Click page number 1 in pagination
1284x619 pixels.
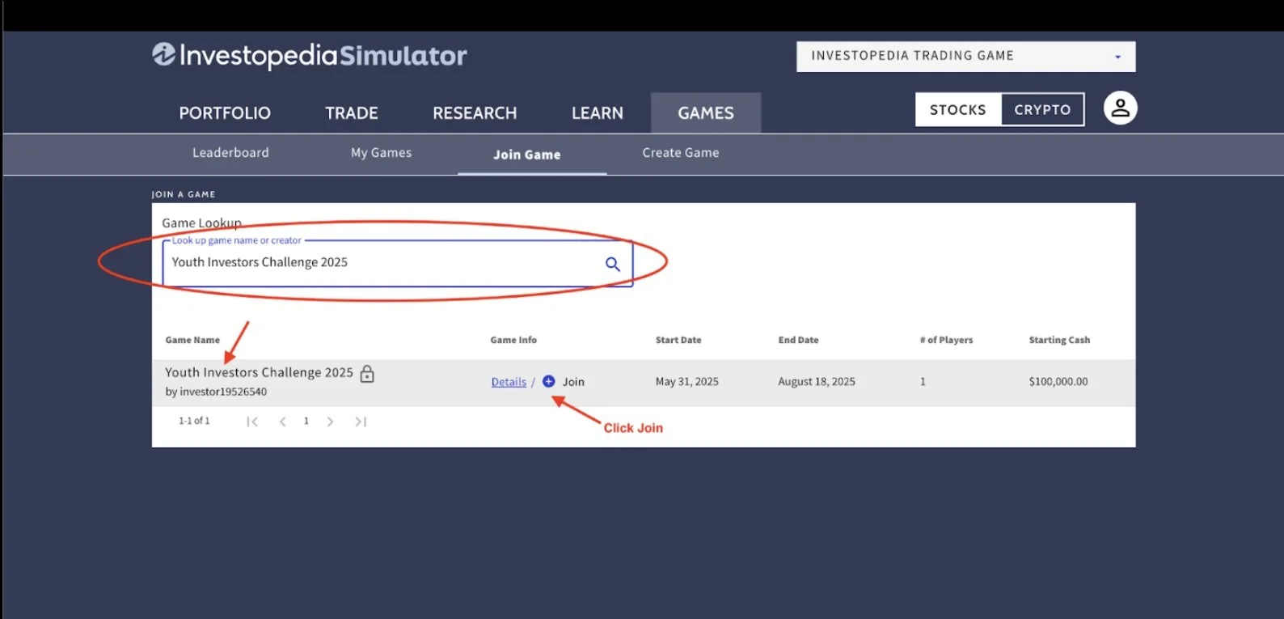pos(306,421)
